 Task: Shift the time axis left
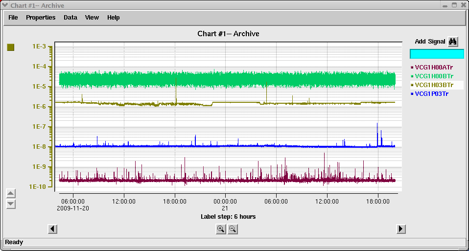click(53, 229)
